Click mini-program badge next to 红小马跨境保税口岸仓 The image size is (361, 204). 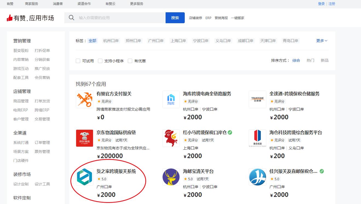[230, 132]
